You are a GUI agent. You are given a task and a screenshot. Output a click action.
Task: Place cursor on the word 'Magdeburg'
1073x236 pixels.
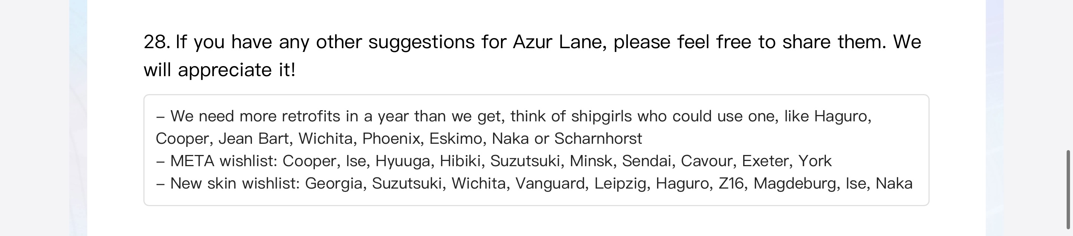pyautogui.click(x=795, y=183)
